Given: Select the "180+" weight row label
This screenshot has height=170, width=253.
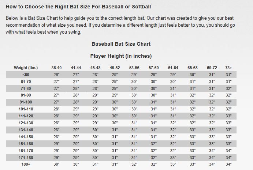Looking at the screenshot, I should 26,164.
